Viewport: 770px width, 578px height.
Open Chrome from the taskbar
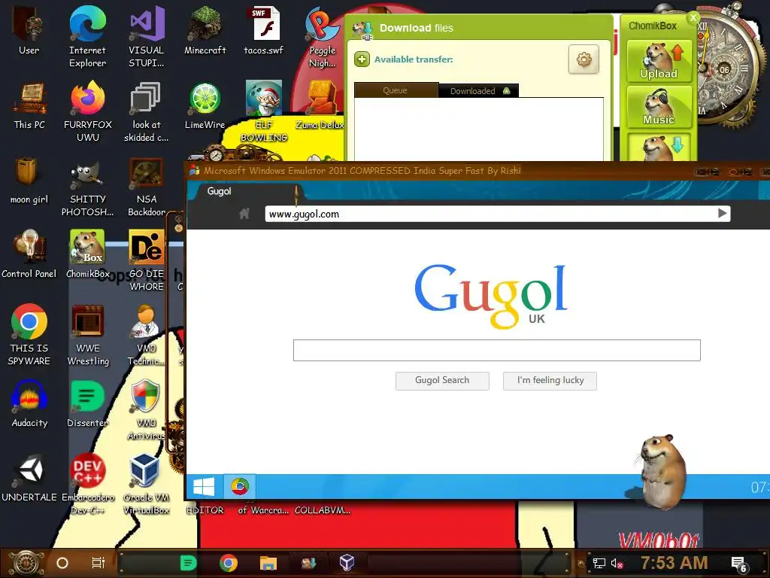[229, 563]
